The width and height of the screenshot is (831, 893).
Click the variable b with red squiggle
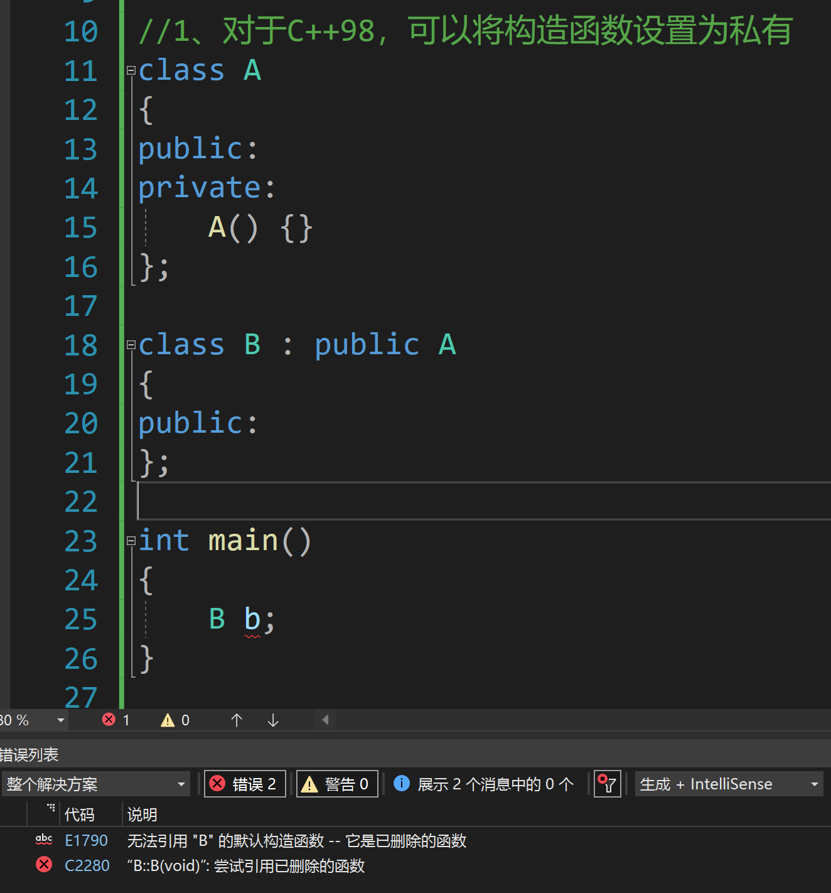click(252, 620)
